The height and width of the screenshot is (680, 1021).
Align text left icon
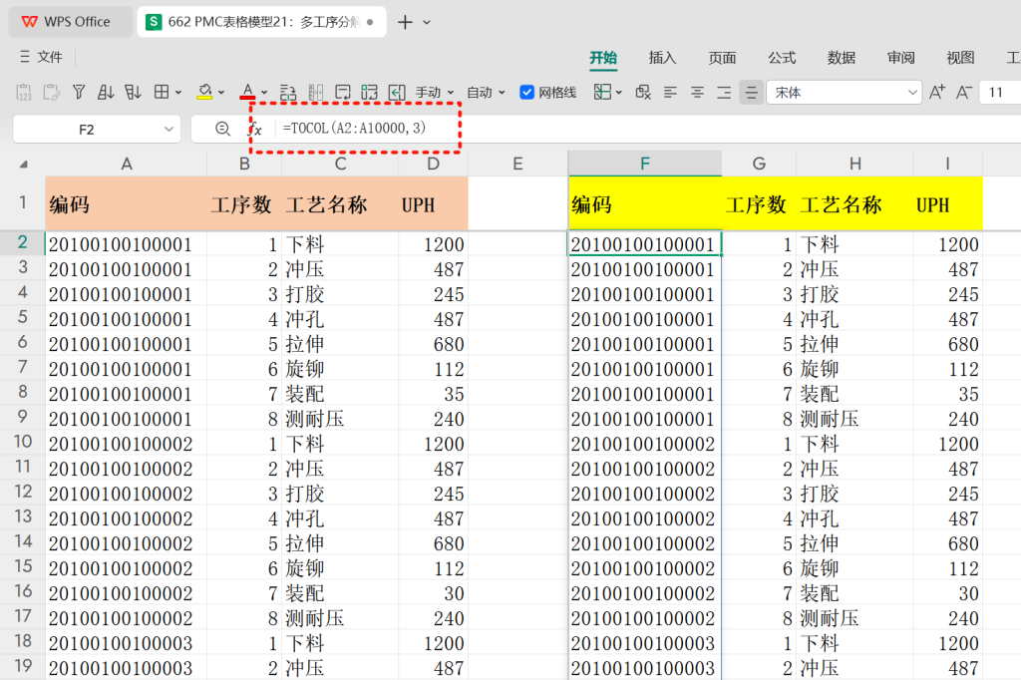point(670,93)
